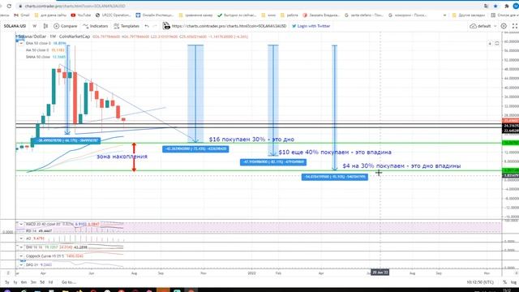Open the UR2IC Operation bookmark

[x=114, y=15]
